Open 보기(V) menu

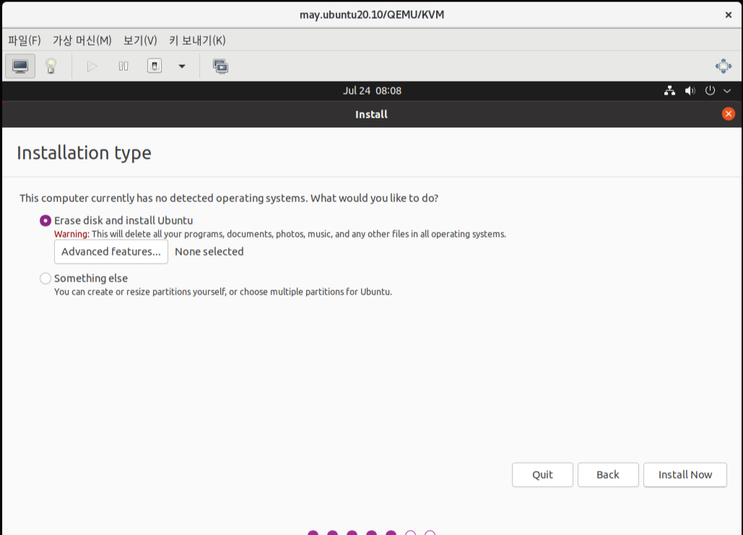(140, 40)
